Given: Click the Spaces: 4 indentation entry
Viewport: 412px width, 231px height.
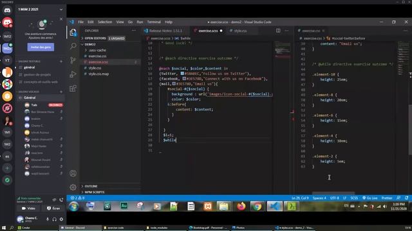Looking at the screenshot, I should click(x=319, y=198).
